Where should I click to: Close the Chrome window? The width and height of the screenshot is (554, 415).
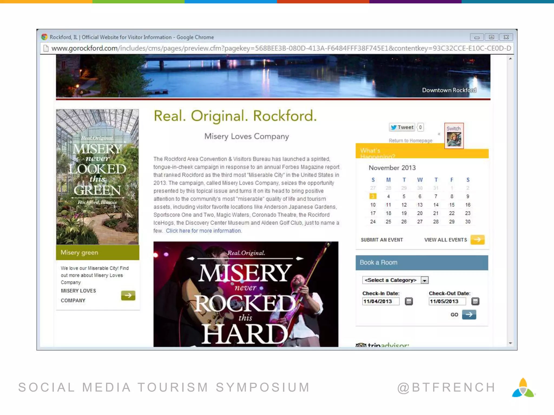coord(506,37)
